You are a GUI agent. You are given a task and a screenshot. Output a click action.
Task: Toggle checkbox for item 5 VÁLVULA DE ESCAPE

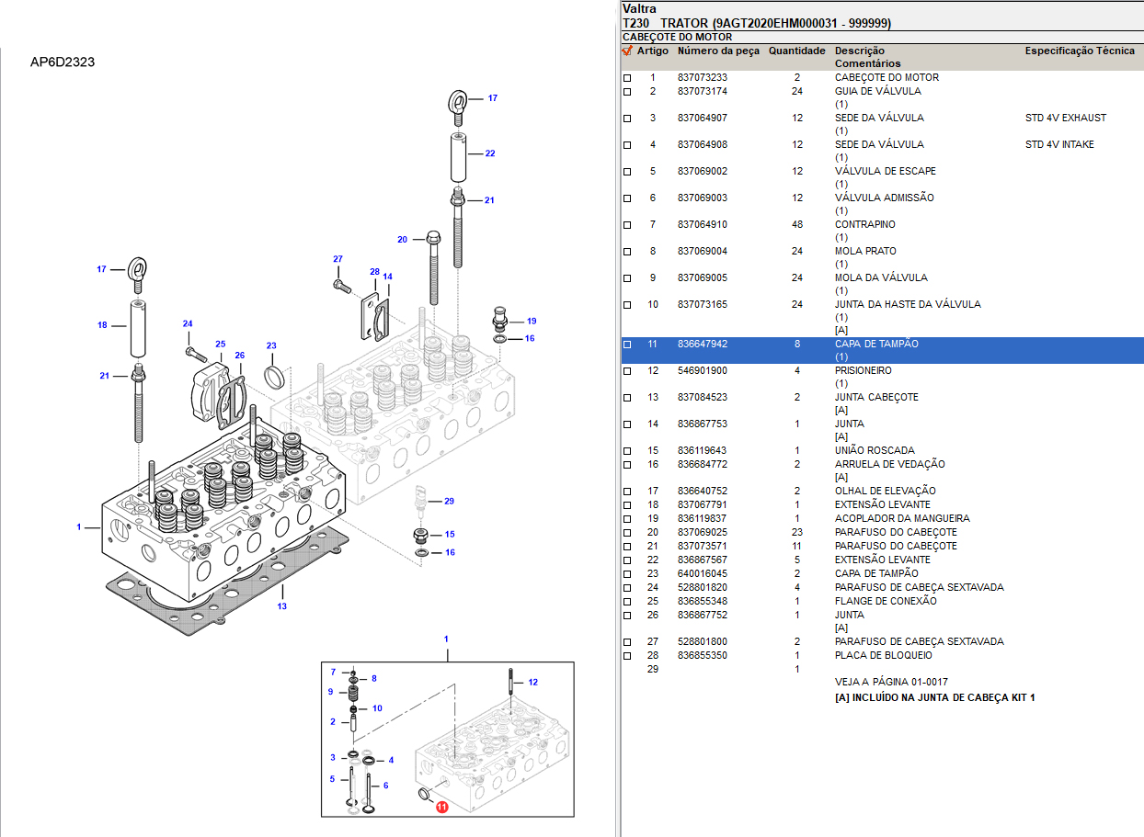click(x=627, y=172)
